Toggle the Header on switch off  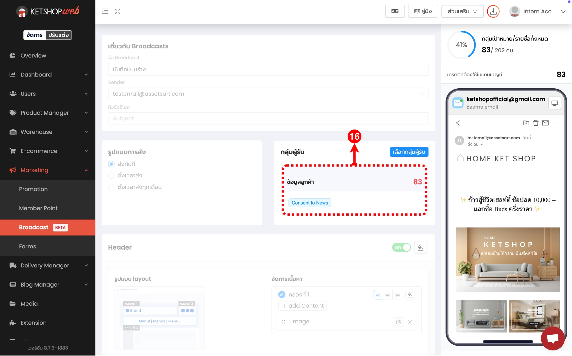401,248
